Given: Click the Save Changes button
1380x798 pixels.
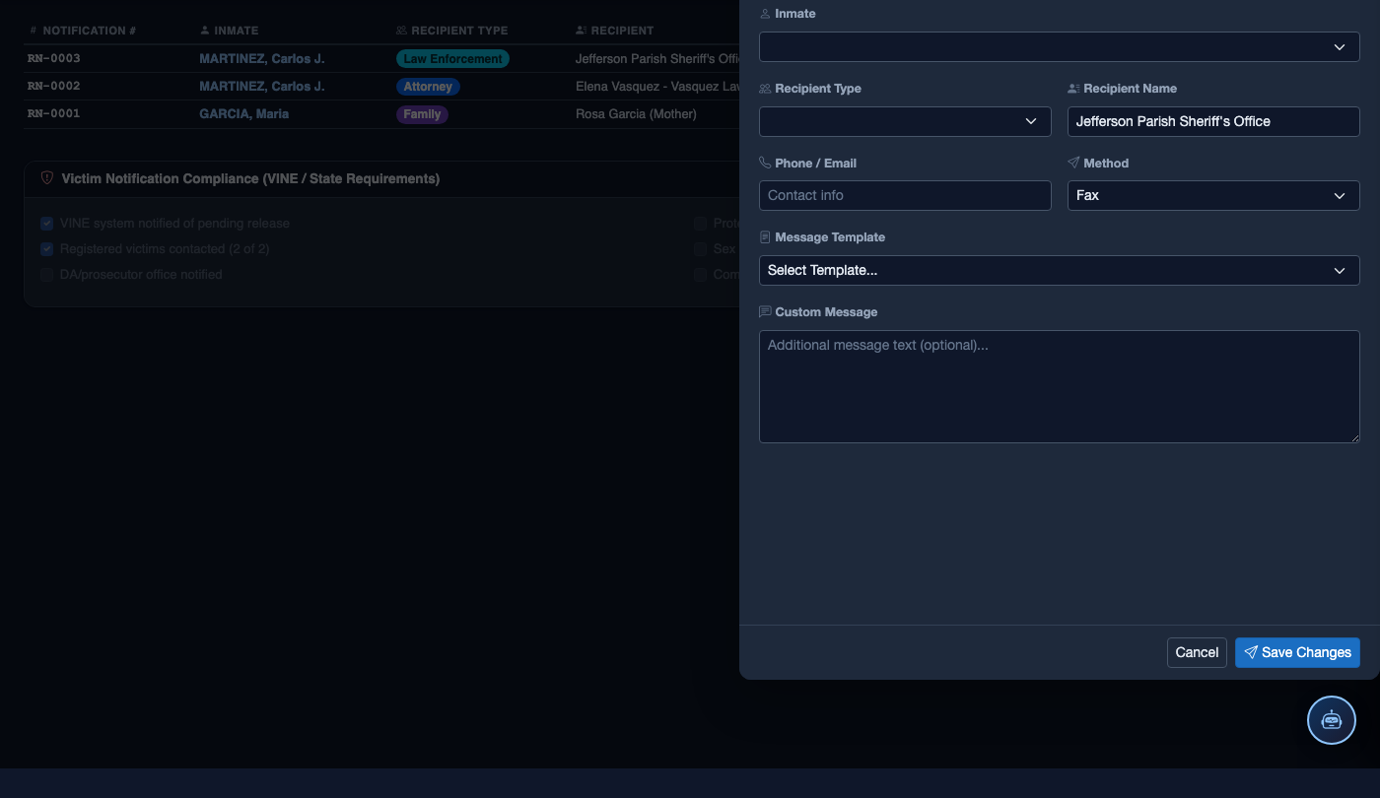Looking at the screenshot, I should pos(1297,652).
